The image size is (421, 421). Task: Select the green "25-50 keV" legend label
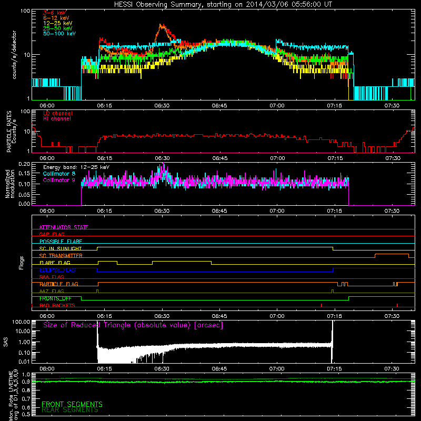click(x=58, y=28)
